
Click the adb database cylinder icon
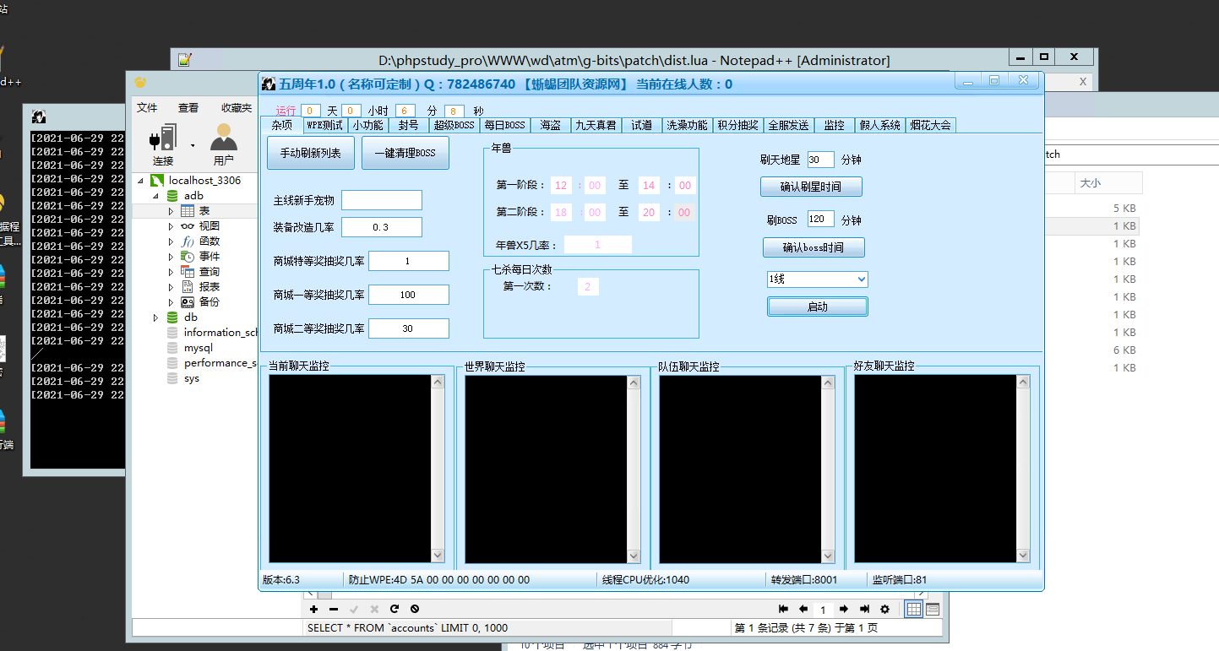172,195
